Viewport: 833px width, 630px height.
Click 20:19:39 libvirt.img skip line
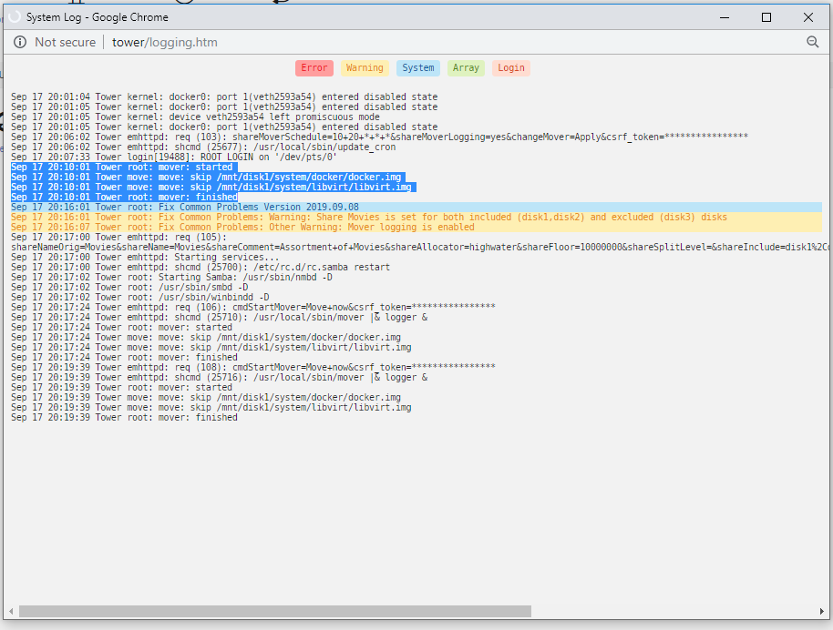click(211, 407)
